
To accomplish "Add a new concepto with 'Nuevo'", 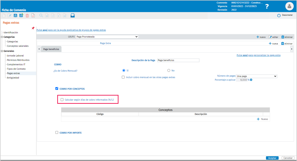I will (262, 119).
